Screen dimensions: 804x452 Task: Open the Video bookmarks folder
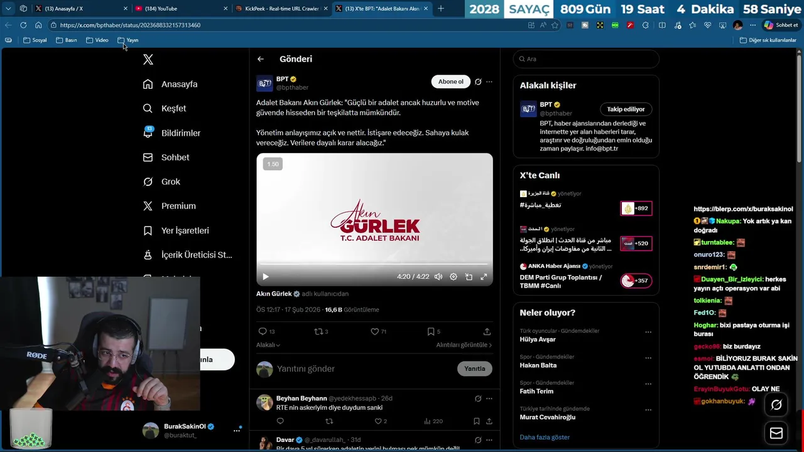click(x=97, y=40)
